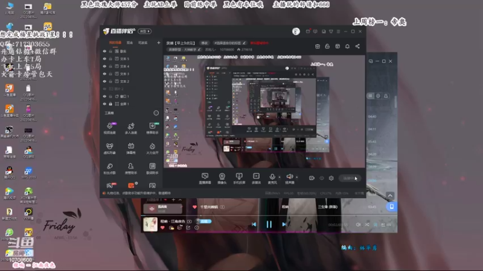Expand microphone options arrow
483x271 pixels.
280,177
